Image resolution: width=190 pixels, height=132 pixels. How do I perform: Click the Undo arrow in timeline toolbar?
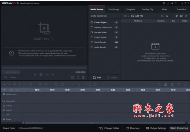point(4,84)
